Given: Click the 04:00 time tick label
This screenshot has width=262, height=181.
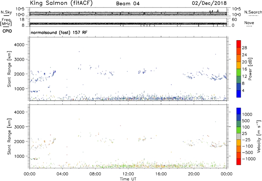Looking at the screenshot, I should pos(62,174).
